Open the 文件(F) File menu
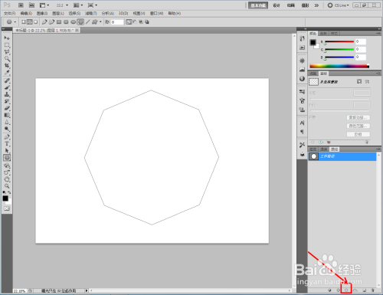Image resolution: width=383 pixels, height=295 pixels. pos(9,13)
